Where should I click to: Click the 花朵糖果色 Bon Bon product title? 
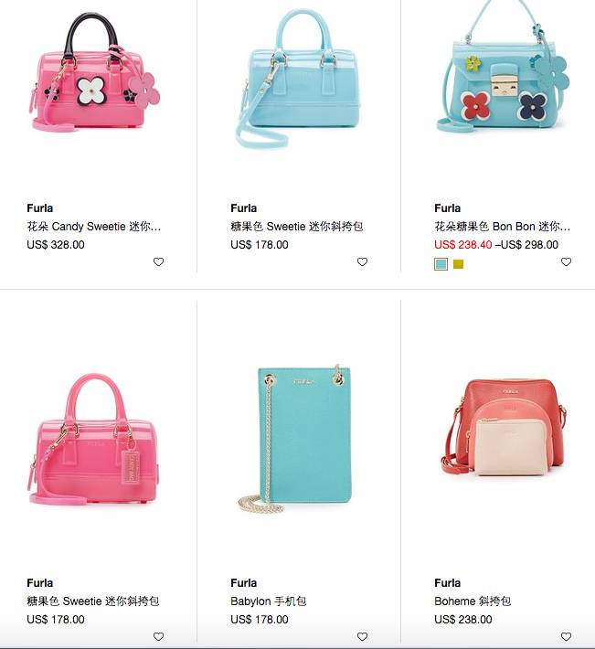[503, 227]
